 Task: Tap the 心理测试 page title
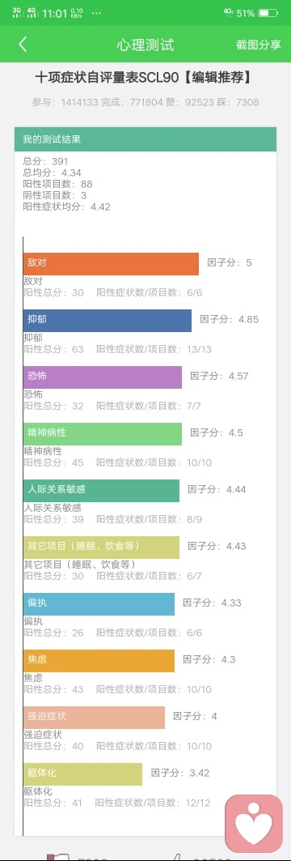point(145,45)
